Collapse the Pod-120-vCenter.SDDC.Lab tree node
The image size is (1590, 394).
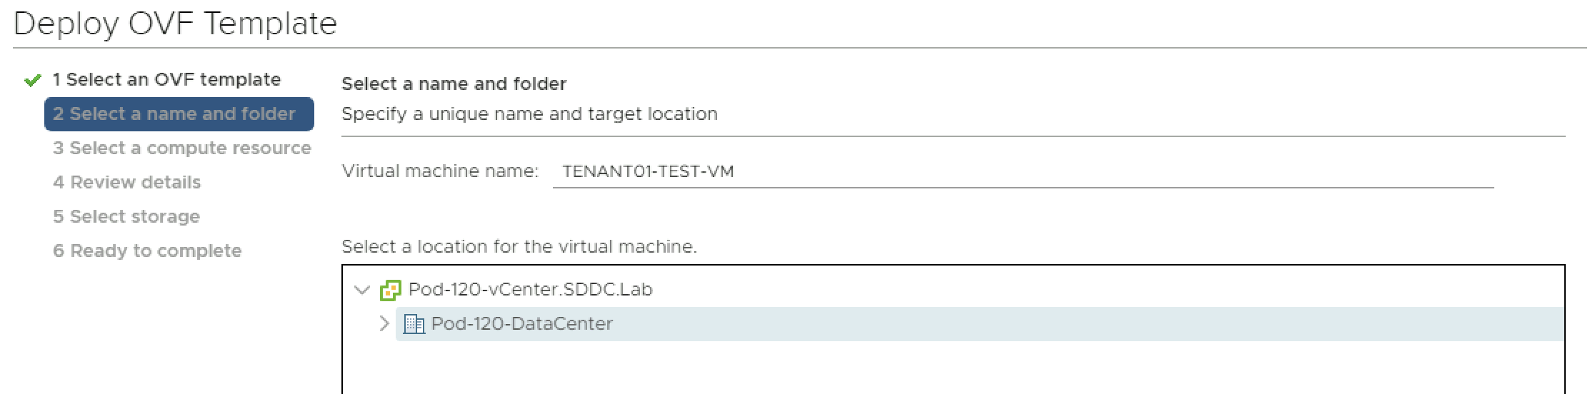tap(362, 290)
